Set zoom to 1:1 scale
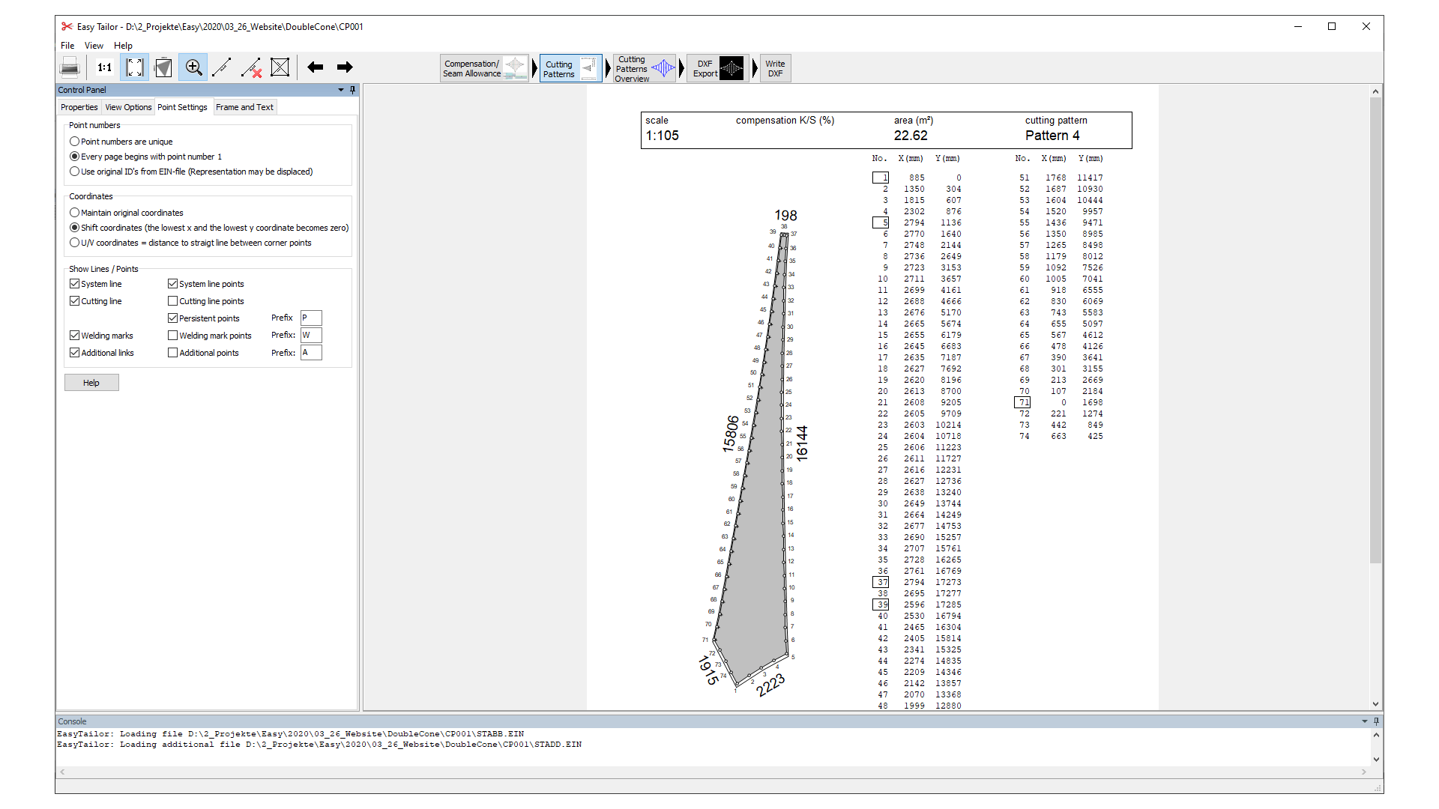 (x=104, y=67)
